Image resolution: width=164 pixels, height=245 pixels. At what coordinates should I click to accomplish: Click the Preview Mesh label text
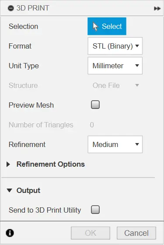coord(31,105)
